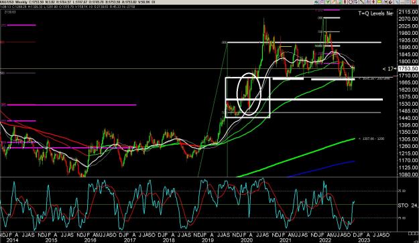Image resolution: width=419 pixels, height=243 pixels.
Task: Click the red up-down arrow toolbar icon
Action: pyautogui.click(x=373, y=2)
